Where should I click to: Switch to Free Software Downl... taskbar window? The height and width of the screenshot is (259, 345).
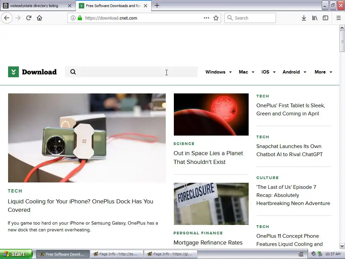[x=62, y=254]
